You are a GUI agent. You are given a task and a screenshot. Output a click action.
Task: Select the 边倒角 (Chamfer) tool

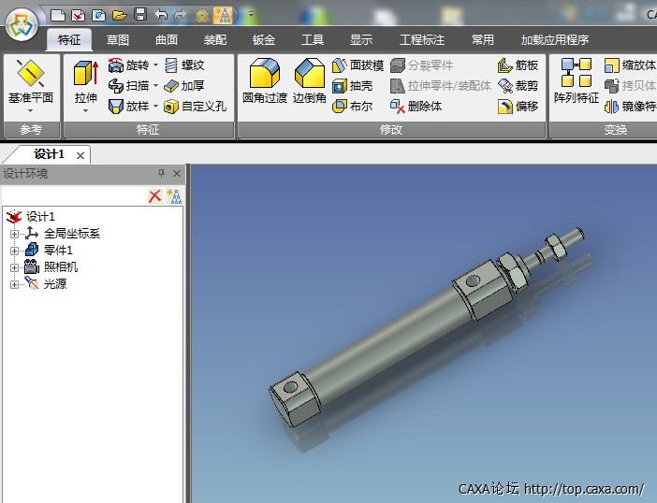309,80
